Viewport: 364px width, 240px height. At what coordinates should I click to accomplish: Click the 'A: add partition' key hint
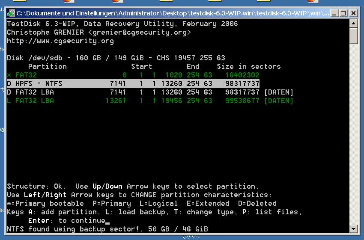coord(63,212)
